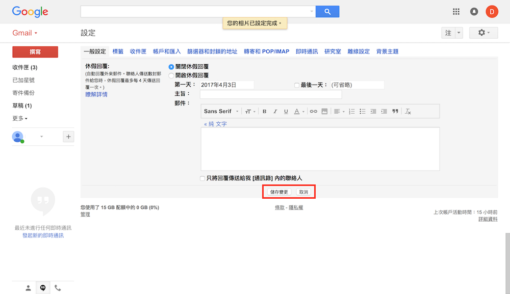Open the 背景主題 tab

pyautogui.click(x=387, y=51)
